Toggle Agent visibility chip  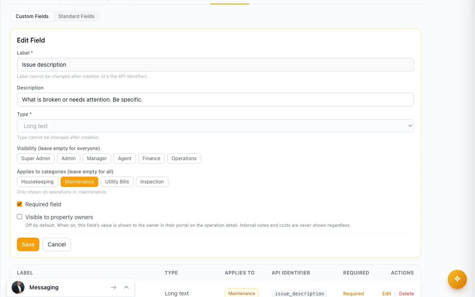pos(124,159)
